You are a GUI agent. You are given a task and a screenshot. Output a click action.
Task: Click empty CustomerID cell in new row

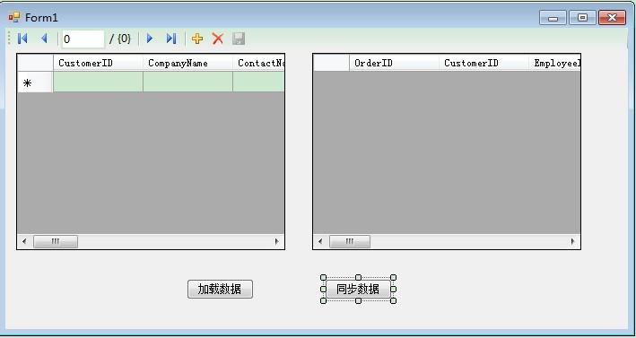point(98,82)
